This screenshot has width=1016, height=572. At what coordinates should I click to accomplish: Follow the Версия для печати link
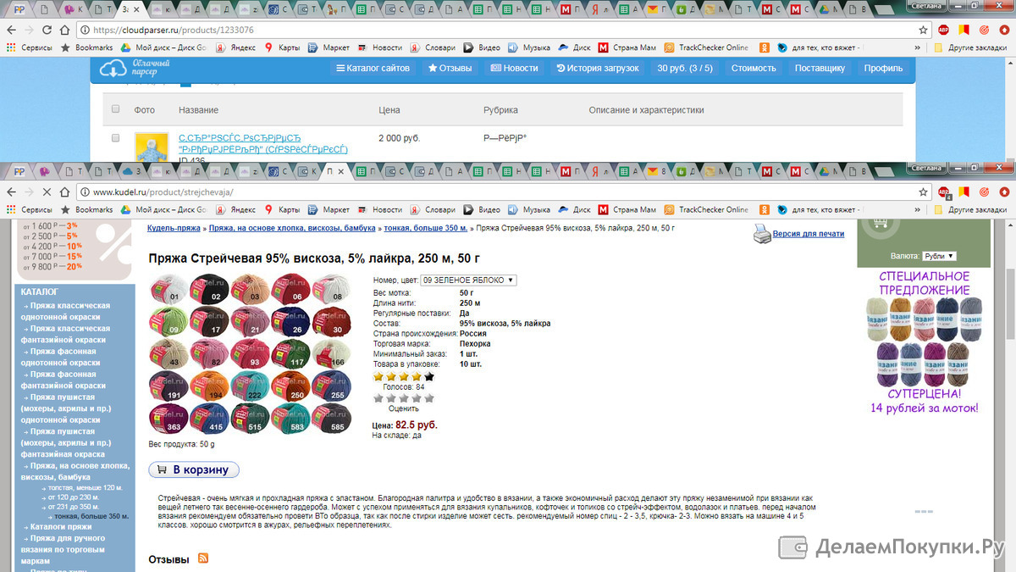click(x=809, y=234)
